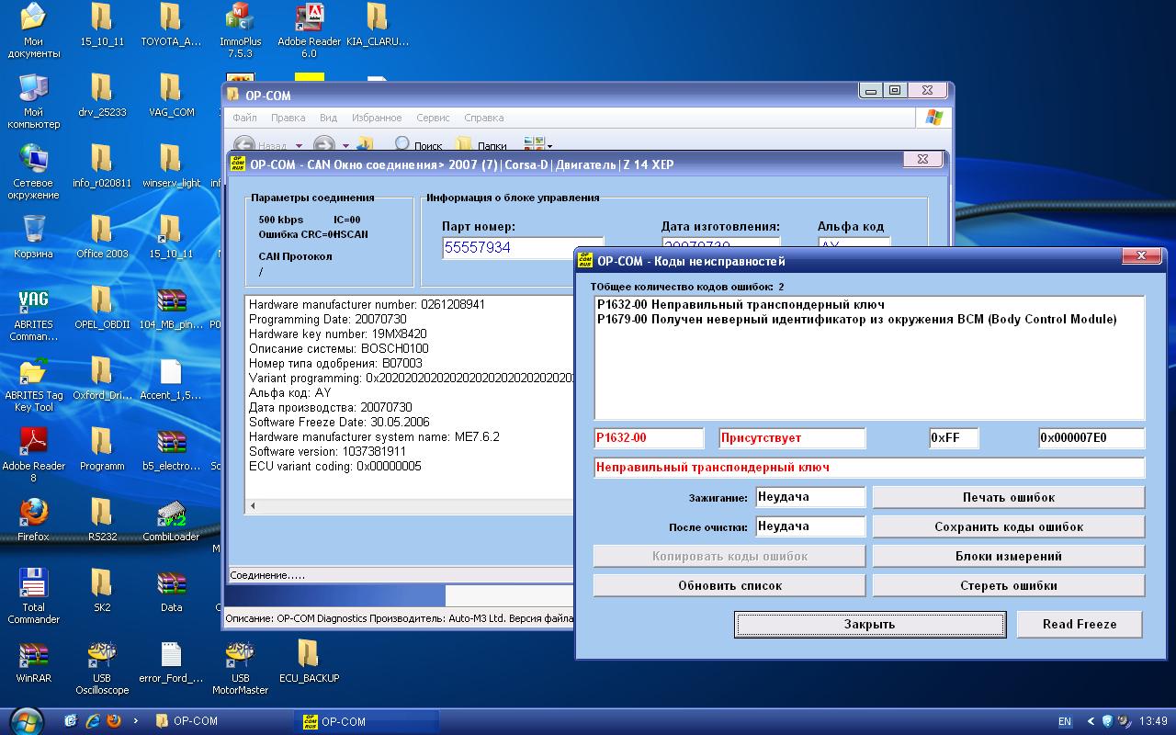Open Поиск search in Explorer toolbar
Viewport: 1176px width, 735px height.
tap(418, 144)
